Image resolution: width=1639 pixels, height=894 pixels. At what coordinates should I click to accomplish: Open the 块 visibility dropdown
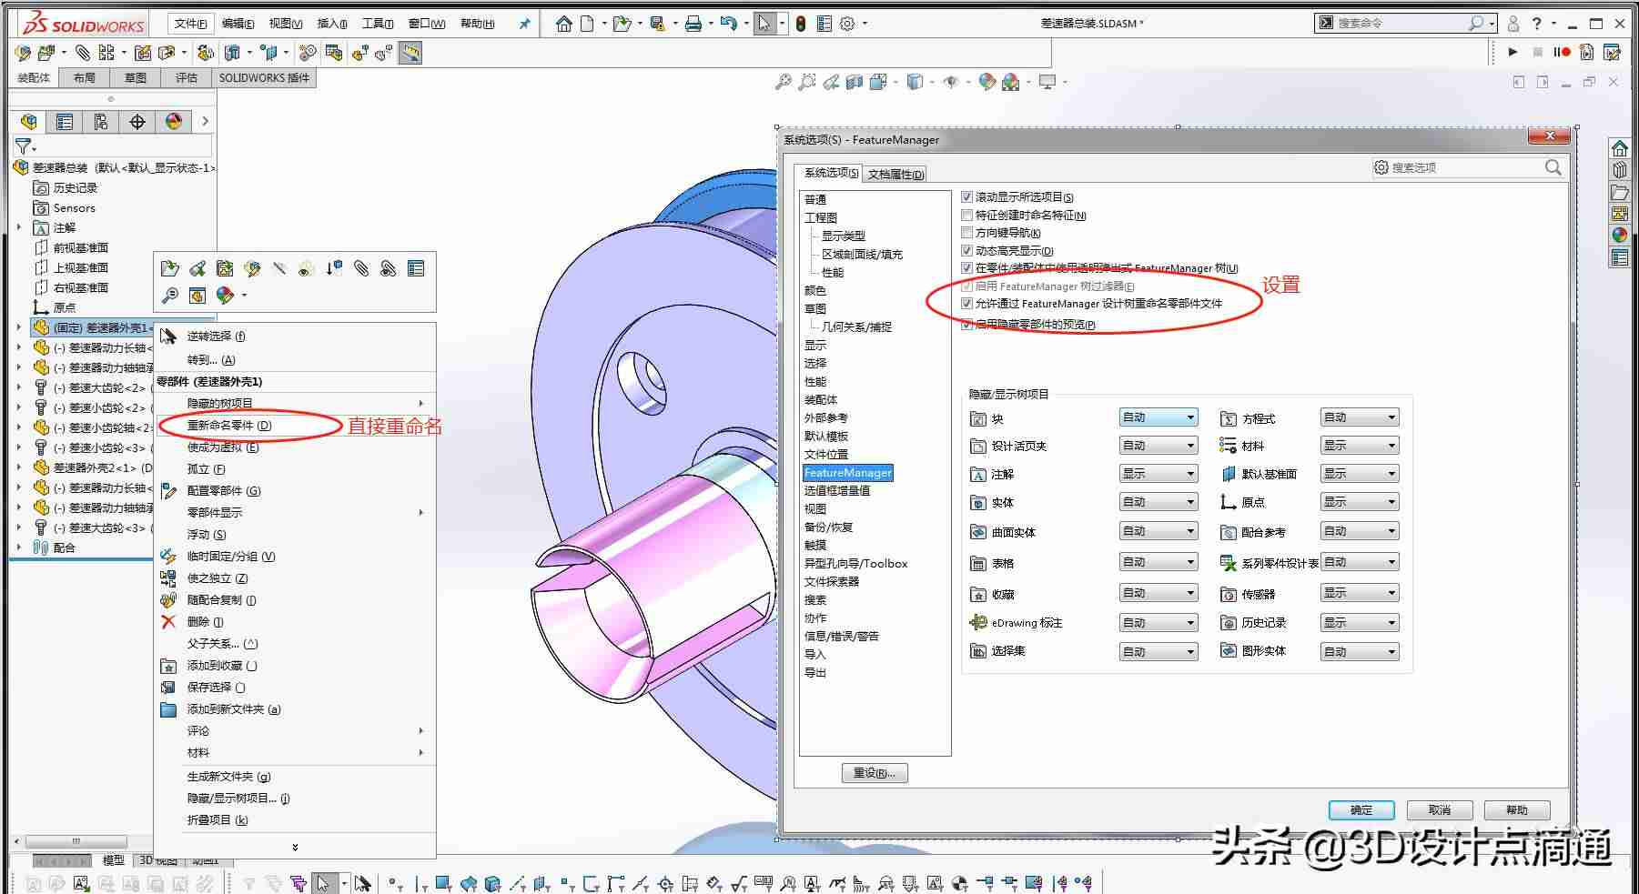[x=1158, y=417]
